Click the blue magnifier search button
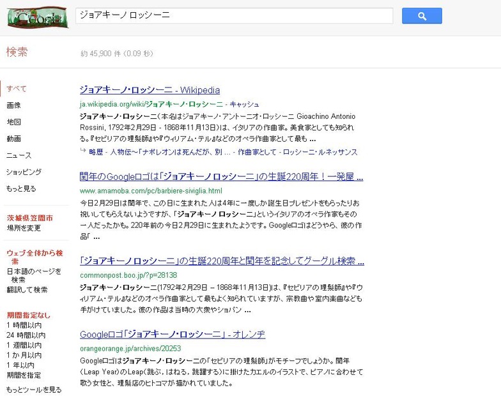501x396 pixels. point(422,16)
